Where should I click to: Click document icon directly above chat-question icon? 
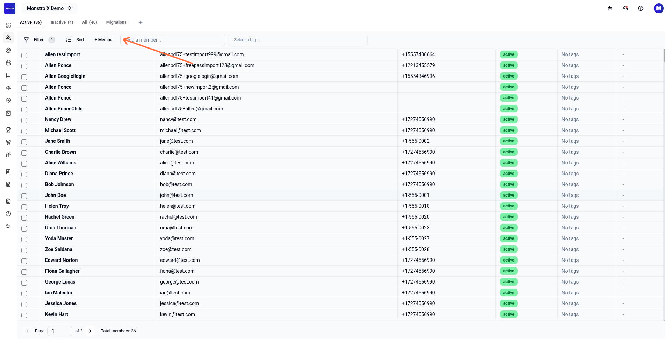(x=8, y=201)
